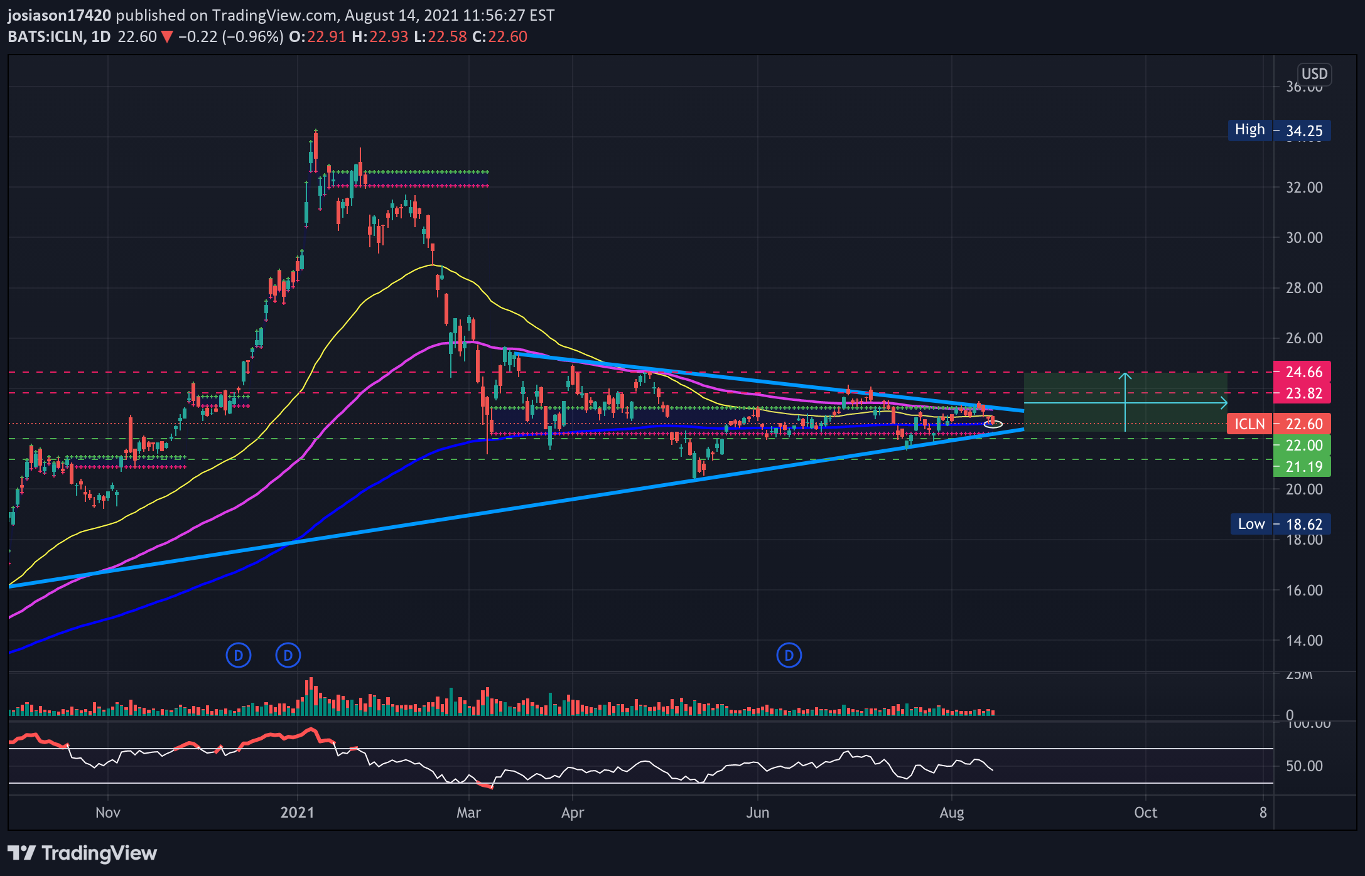Click the High 34.25 price label

(x=1279, y=131)
